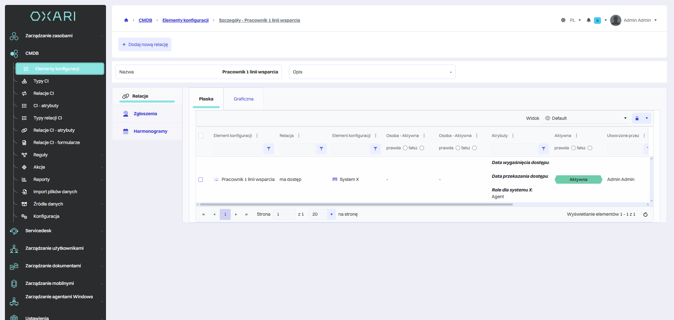
Task: Click the 'Dodaj nową relację' button
Action: tap(145, 45)
